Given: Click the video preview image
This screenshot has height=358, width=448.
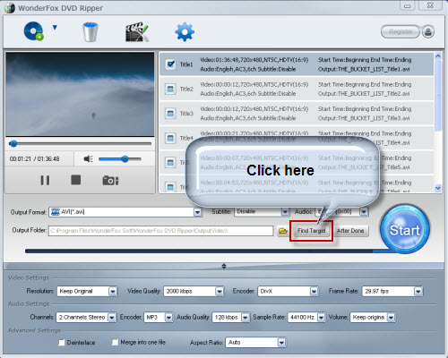Looking at the screenshot, I should coord(80,94).
